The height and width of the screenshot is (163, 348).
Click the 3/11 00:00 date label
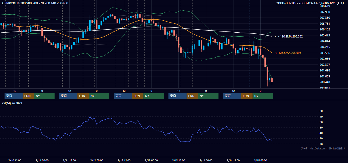click(x=42, y=161)
